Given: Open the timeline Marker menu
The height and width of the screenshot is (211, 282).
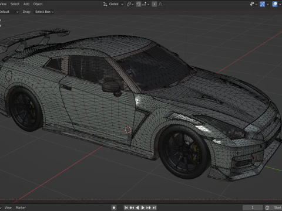Looking at the screenshot, I should point(21,207).
